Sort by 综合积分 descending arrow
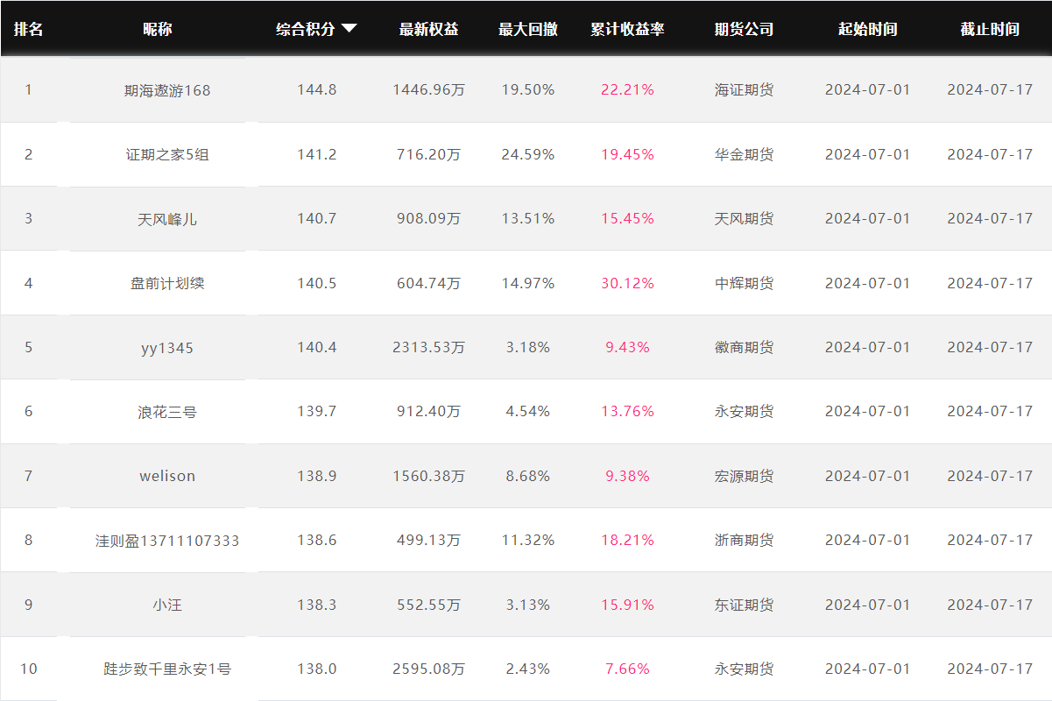The width and height of the screenshot is (1052, 701). (349, 29)
